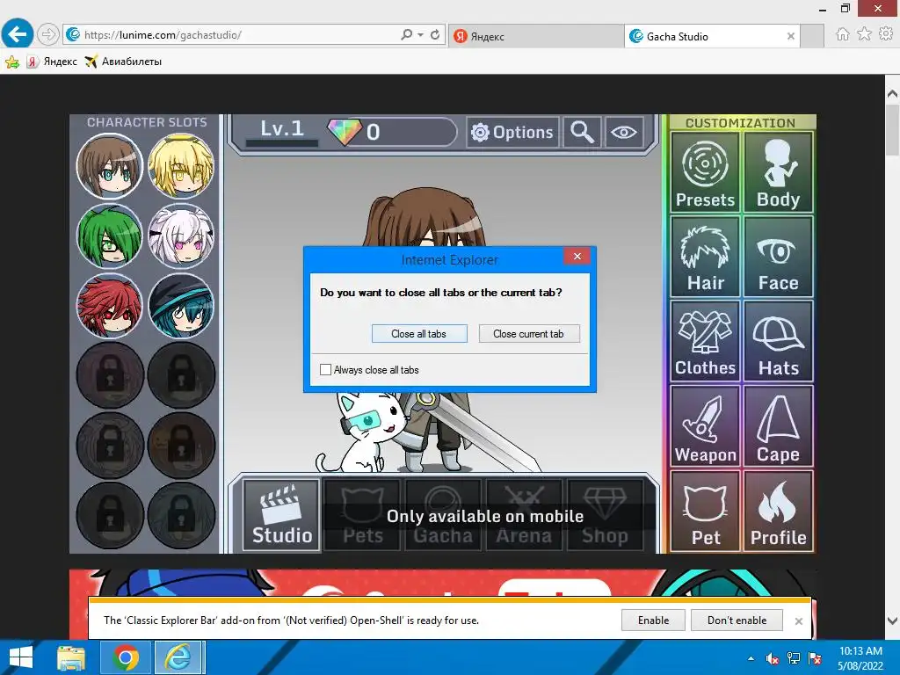This screenshot has height=675, width=900.
Task: Close the Gacha Studio tab
Action: pos(791,36)
